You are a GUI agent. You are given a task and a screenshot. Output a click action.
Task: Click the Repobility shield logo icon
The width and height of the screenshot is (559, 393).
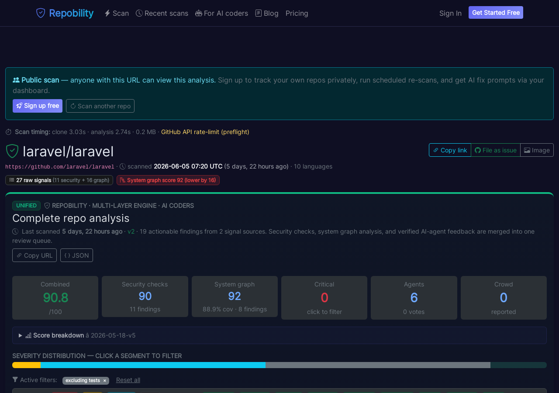[x=41, y=13]
